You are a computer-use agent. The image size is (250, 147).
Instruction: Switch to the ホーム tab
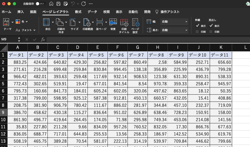coord(6,12)
